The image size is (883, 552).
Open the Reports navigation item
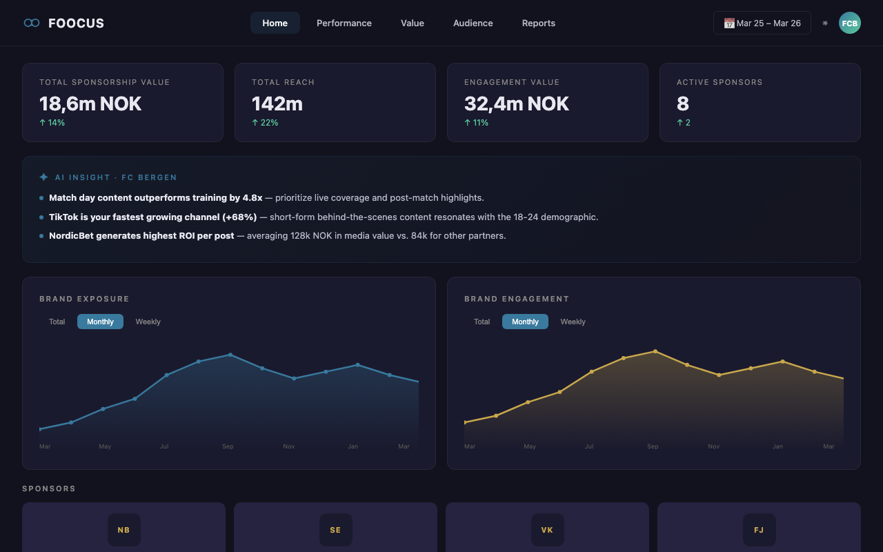pyautogui.click(x=538, y=23)
